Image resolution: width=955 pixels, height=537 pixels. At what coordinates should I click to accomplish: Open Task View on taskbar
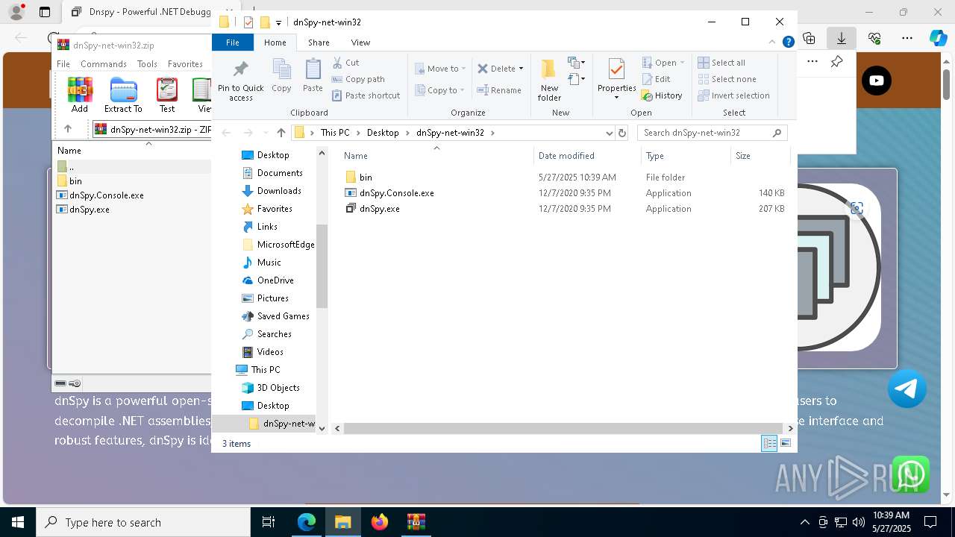click(x=269, y=522)
